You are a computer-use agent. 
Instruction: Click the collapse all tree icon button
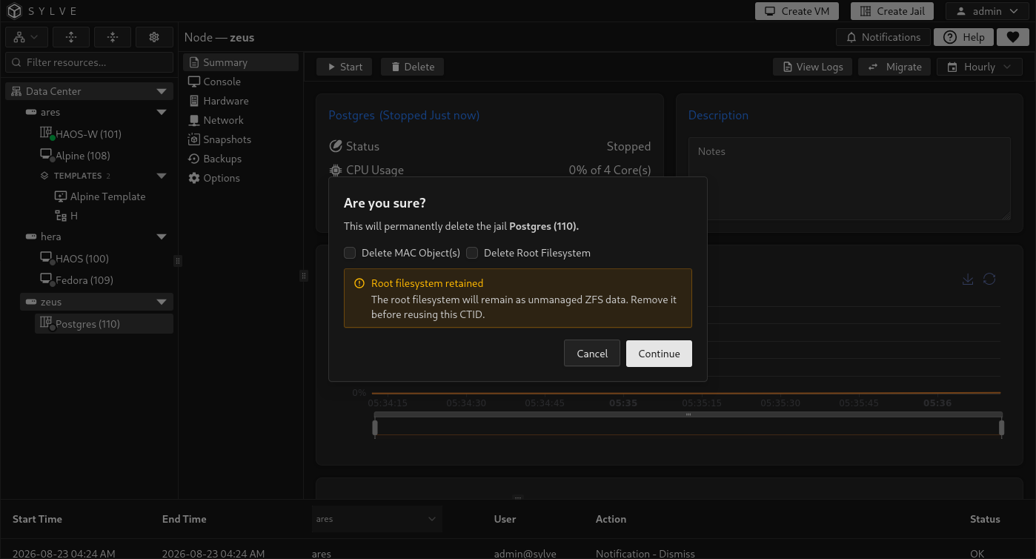click(113, 37)
